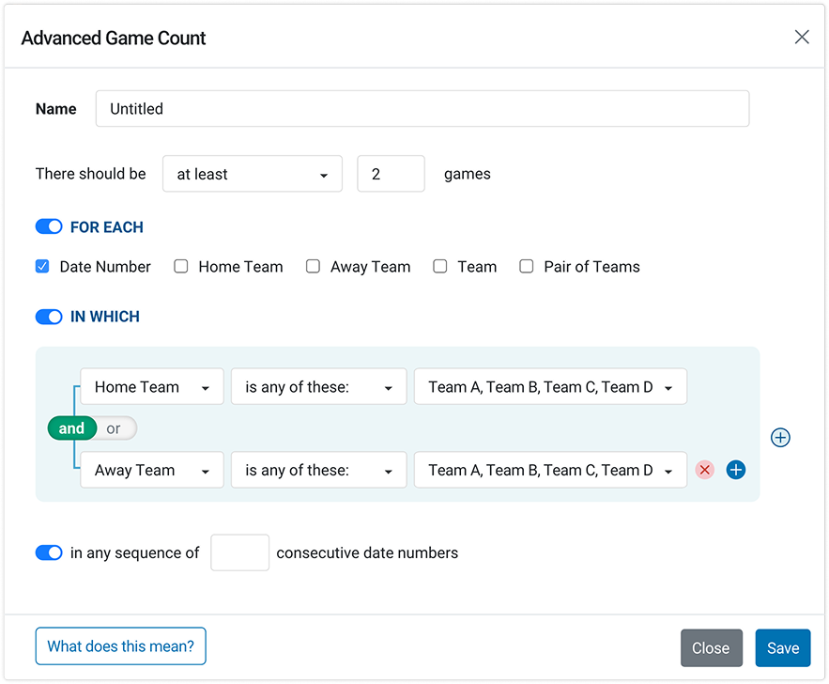Check the Pair of Teams checkbox
Screen dimensions: 829x684
[x=526, y=266]
